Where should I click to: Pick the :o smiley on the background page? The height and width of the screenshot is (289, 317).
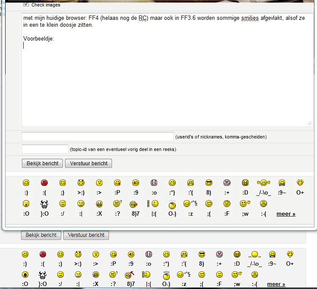click(149, 254)
